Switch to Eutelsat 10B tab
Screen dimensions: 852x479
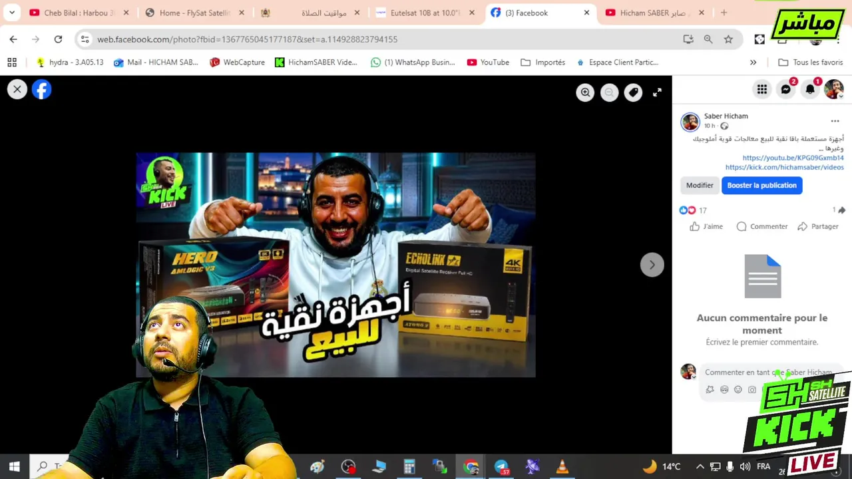point(427,13)
